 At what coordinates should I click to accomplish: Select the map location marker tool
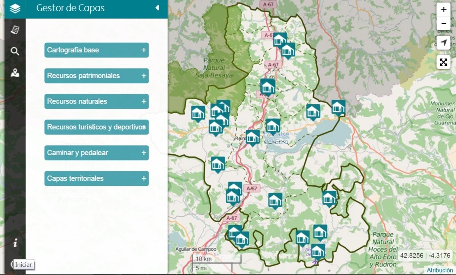[x=15, y=72]
